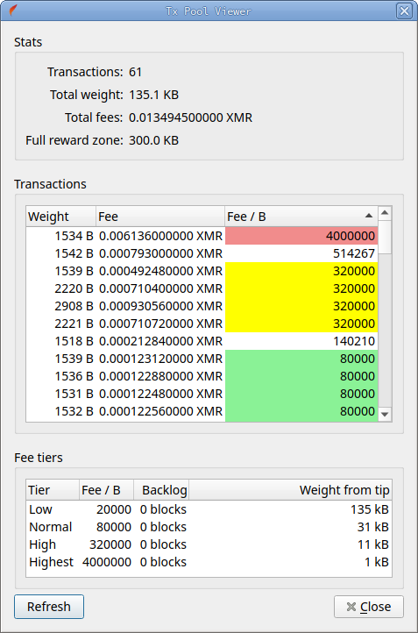Select the yellow 2908 B transaction row
This screenshot has width=418, height=633.
(x=202, y=306)
